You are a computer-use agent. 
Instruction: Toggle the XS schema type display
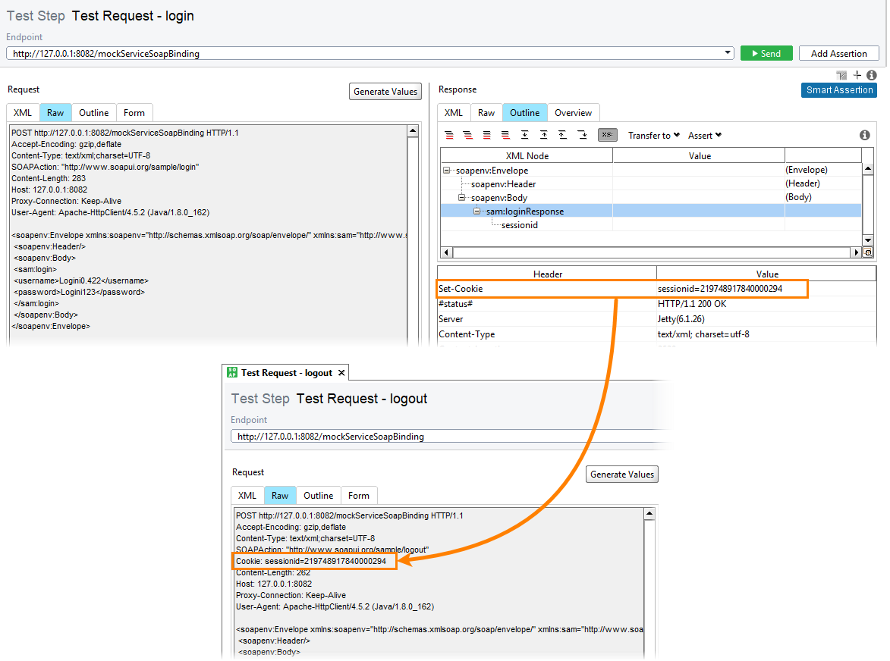coord(607,134)
